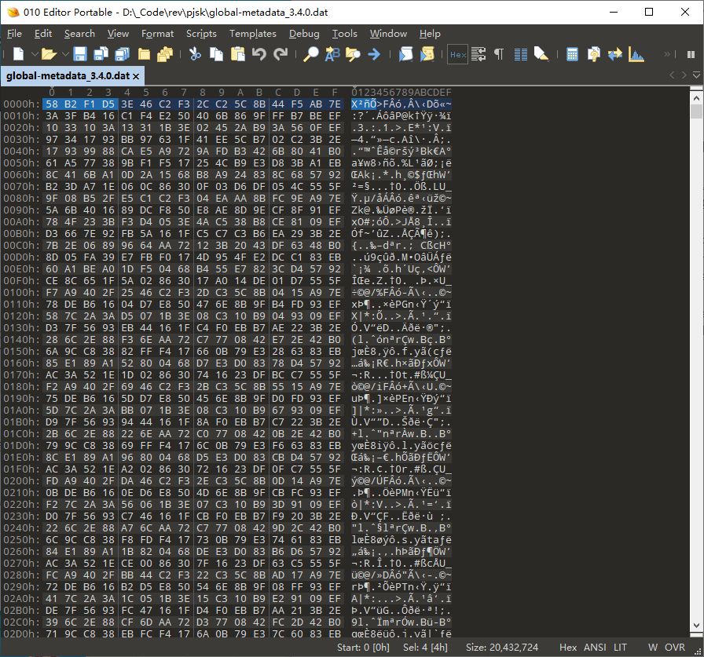Click the Cut scissors icon
The image size is (704, 657).
195,54
